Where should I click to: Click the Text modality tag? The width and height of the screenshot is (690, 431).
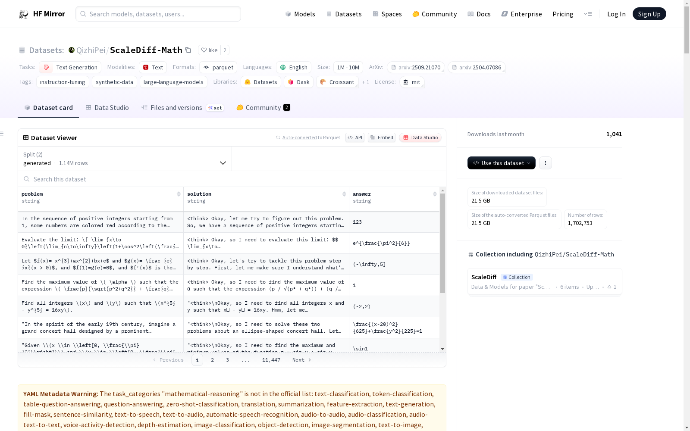pos(153,67)
